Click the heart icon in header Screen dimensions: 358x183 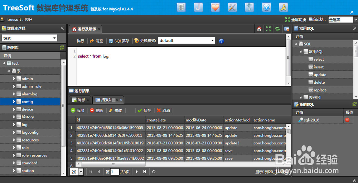[215, 7]
